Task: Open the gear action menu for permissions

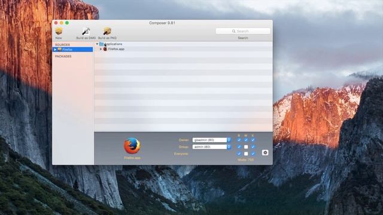Action: [265, 153]
